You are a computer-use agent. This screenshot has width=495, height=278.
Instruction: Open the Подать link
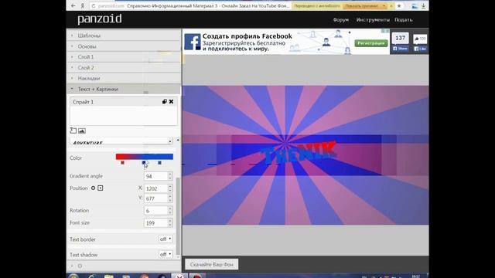(x=404, y=19)
